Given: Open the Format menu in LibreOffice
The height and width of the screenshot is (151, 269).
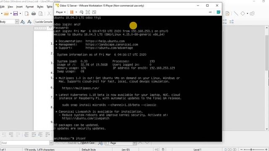Looking at the screenshot, I should (30, 7).
